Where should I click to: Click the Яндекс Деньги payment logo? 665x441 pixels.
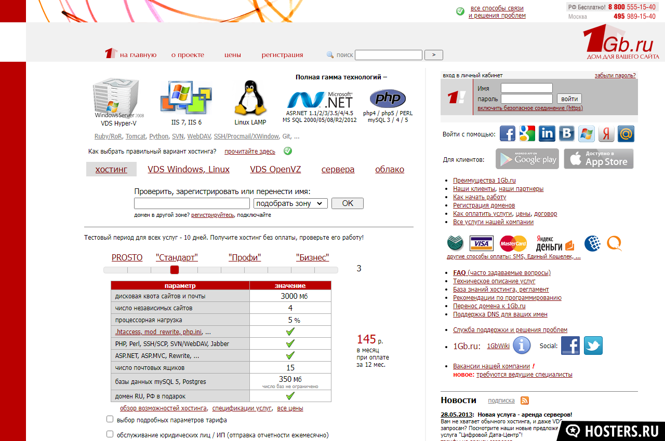coord(555,243)
